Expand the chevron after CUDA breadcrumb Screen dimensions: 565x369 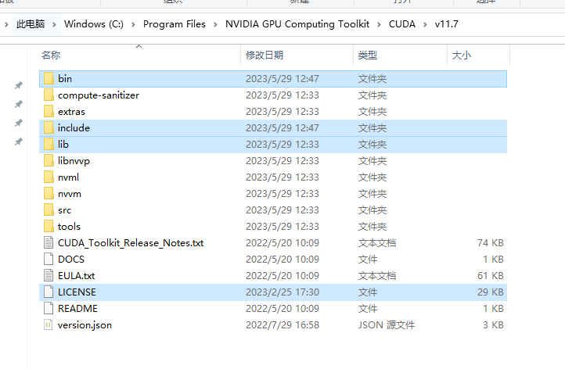[425, 24]
